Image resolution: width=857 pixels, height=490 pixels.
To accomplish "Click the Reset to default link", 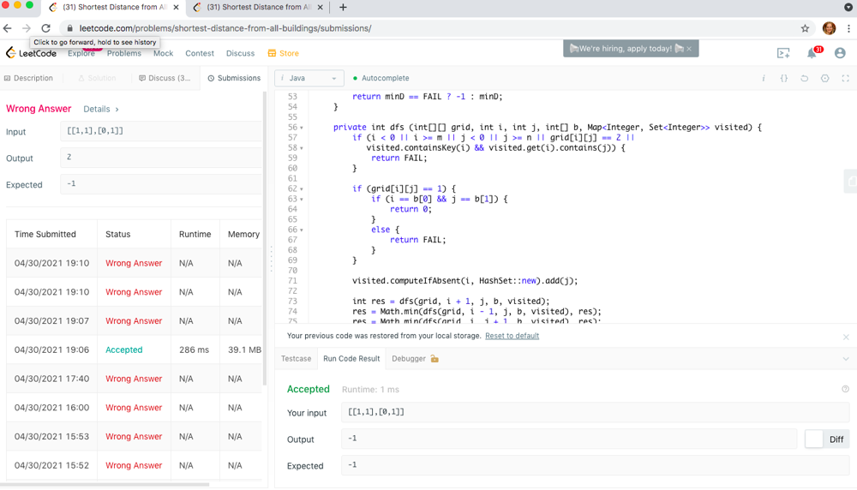I will tap(512, 336).
